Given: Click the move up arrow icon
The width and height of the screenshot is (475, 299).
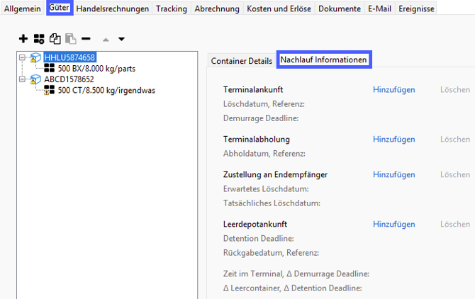Looking at the screenshot, I should (x=106, y=39).
